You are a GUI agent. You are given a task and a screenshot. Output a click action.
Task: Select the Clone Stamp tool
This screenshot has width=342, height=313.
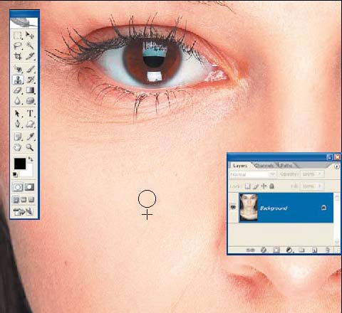18,80
